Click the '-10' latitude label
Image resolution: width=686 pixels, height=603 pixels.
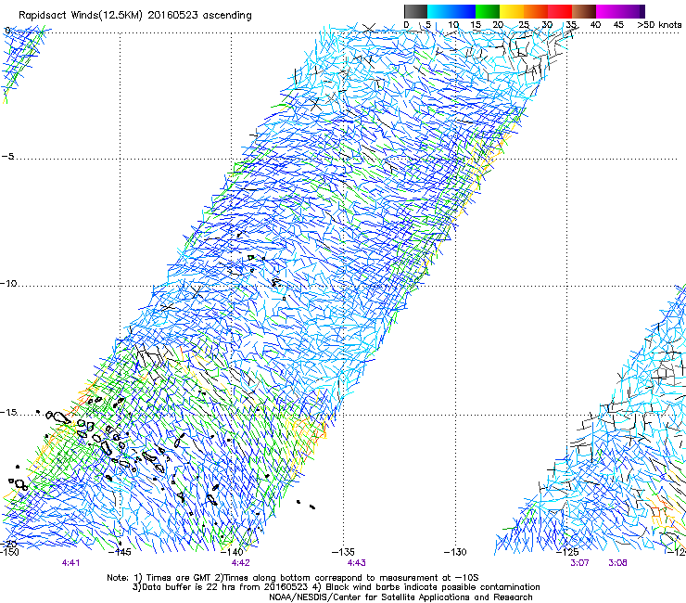point(8,283)
